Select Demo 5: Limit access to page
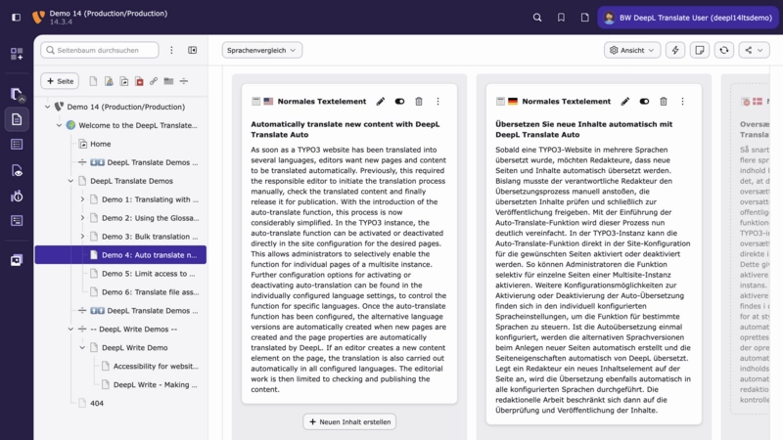783x440 pixels. 149,274
